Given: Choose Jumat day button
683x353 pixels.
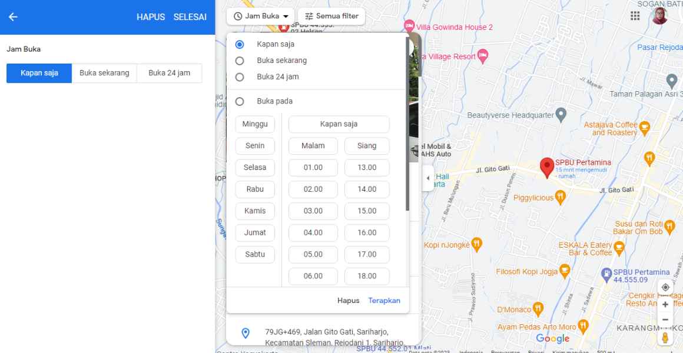Looking at the screenshot, I should [x=256, y=233].
